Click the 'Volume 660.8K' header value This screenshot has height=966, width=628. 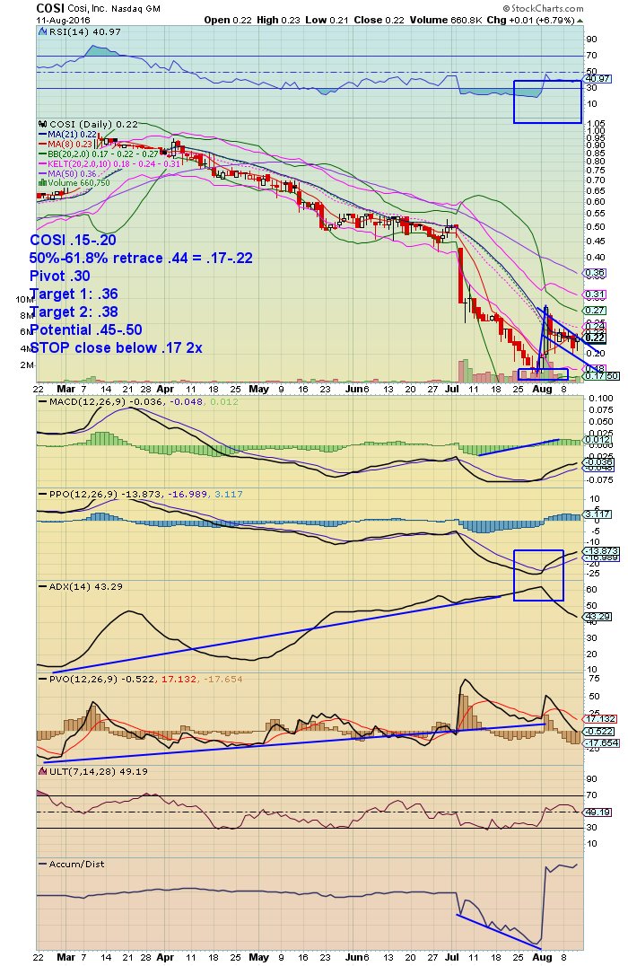[x=447, y=20]
